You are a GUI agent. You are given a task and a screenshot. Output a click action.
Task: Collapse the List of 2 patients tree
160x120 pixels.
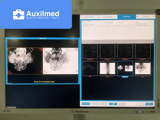82,21
